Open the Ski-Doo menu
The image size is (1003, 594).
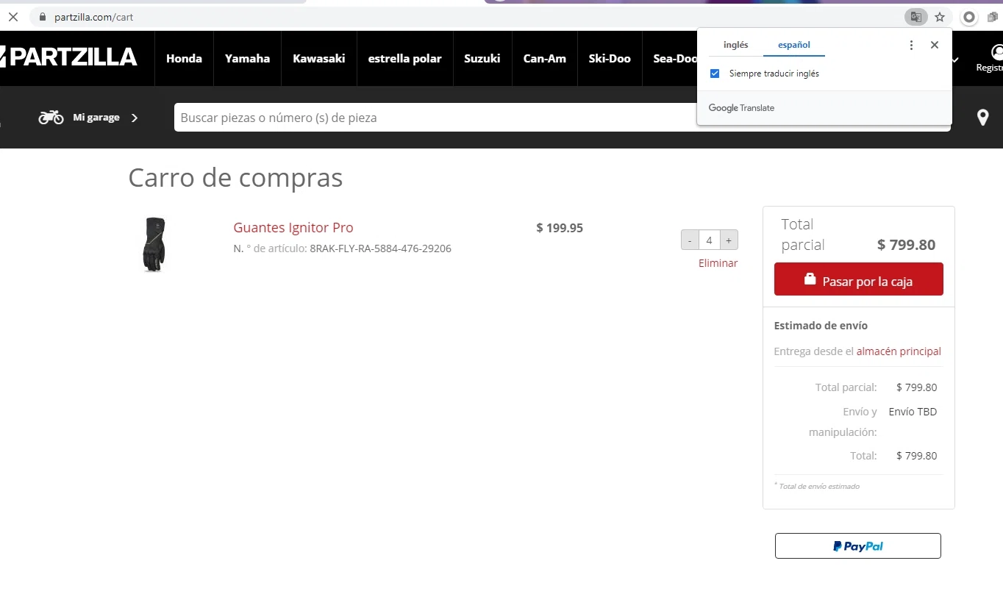pos(610,58)
